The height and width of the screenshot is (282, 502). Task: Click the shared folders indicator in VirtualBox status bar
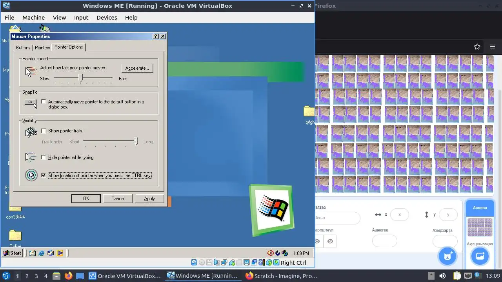[239, 262]
